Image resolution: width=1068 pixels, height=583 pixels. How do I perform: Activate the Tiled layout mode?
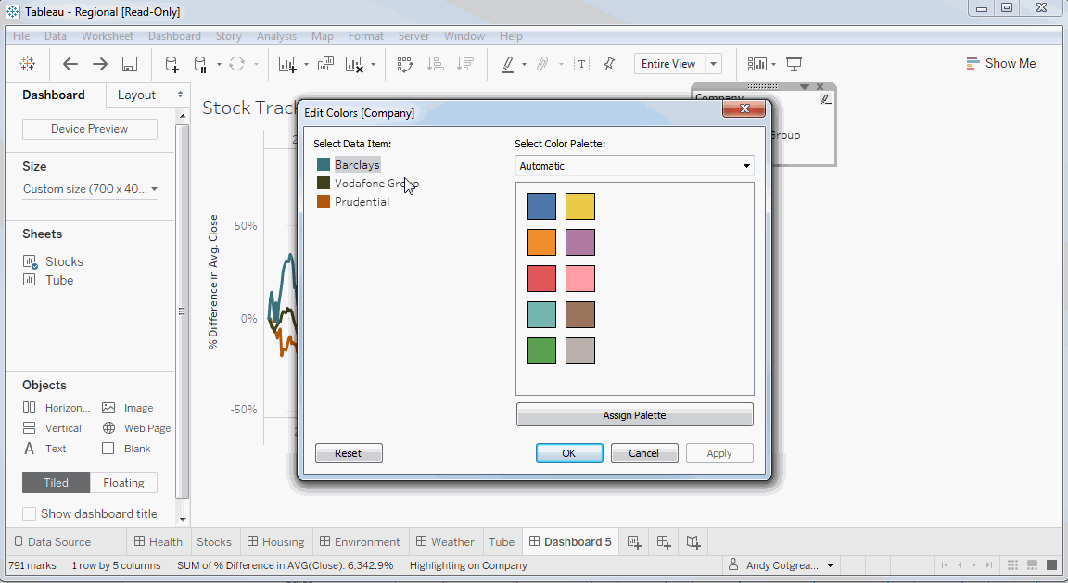55,482
